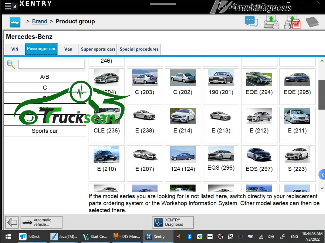This screenshot has height=243, width=325.
Task: Switch to DTS Monaco taskbar app
Action: click(x=127, y=237)
